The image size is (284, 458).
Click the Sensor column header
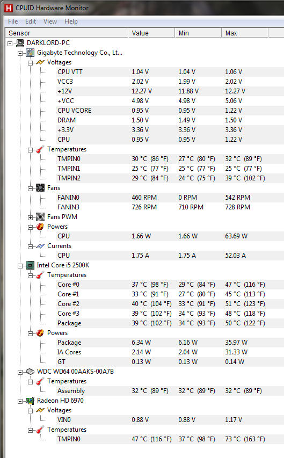tap(67, 33)
